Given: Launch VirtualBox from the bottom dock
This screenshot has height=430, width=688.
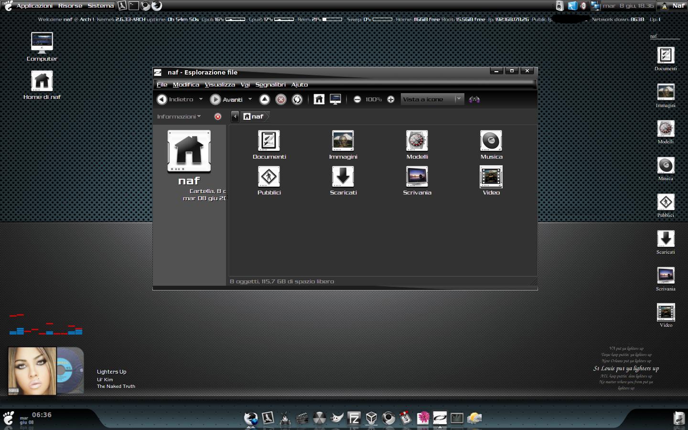Looking at the screenshot, I should tap(371, 418).
